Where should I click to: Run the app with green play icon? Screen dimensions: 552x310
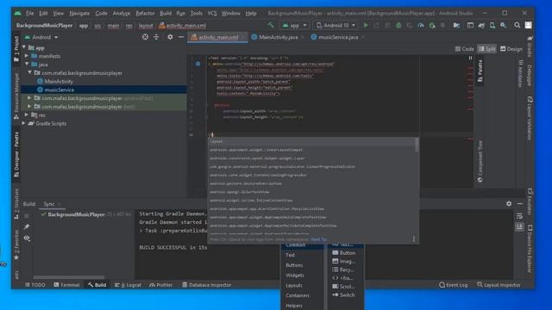pos(366,25)
